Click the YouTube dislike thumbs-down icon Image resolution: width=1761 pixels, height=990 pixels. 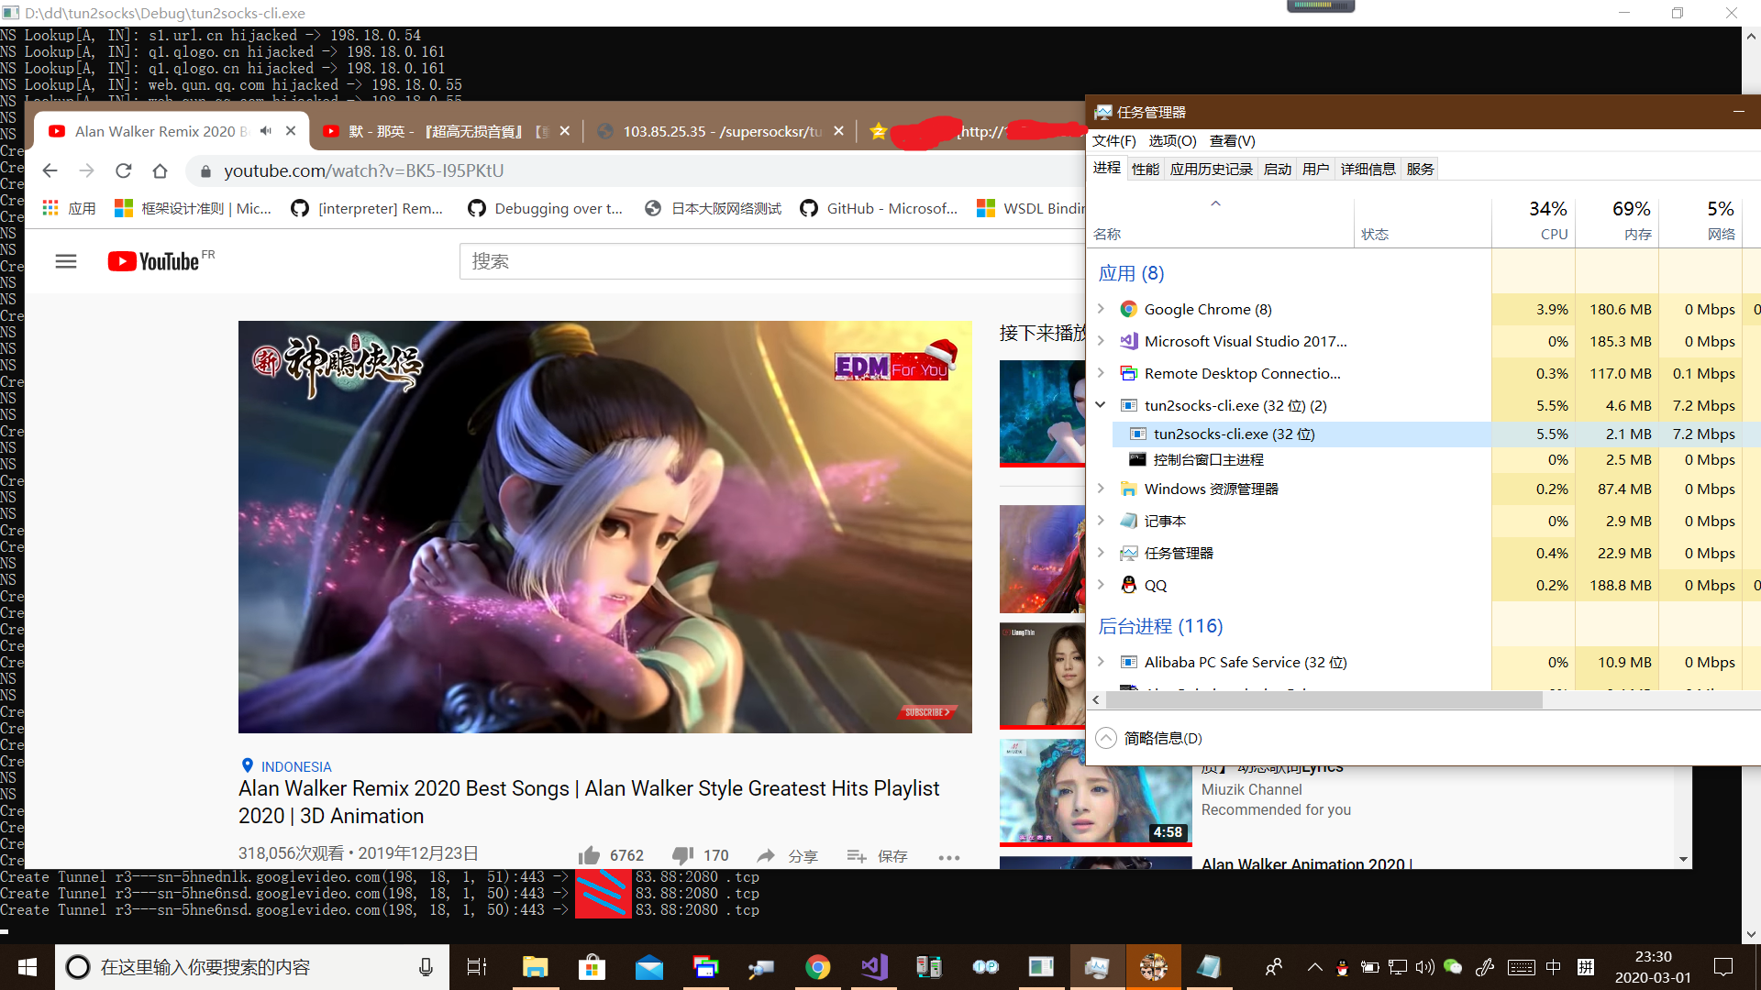(x=682, y=855)
